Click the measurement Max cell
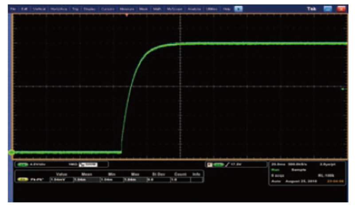The height and width of the screenshot is (209, 356). (x=135, y=179)
